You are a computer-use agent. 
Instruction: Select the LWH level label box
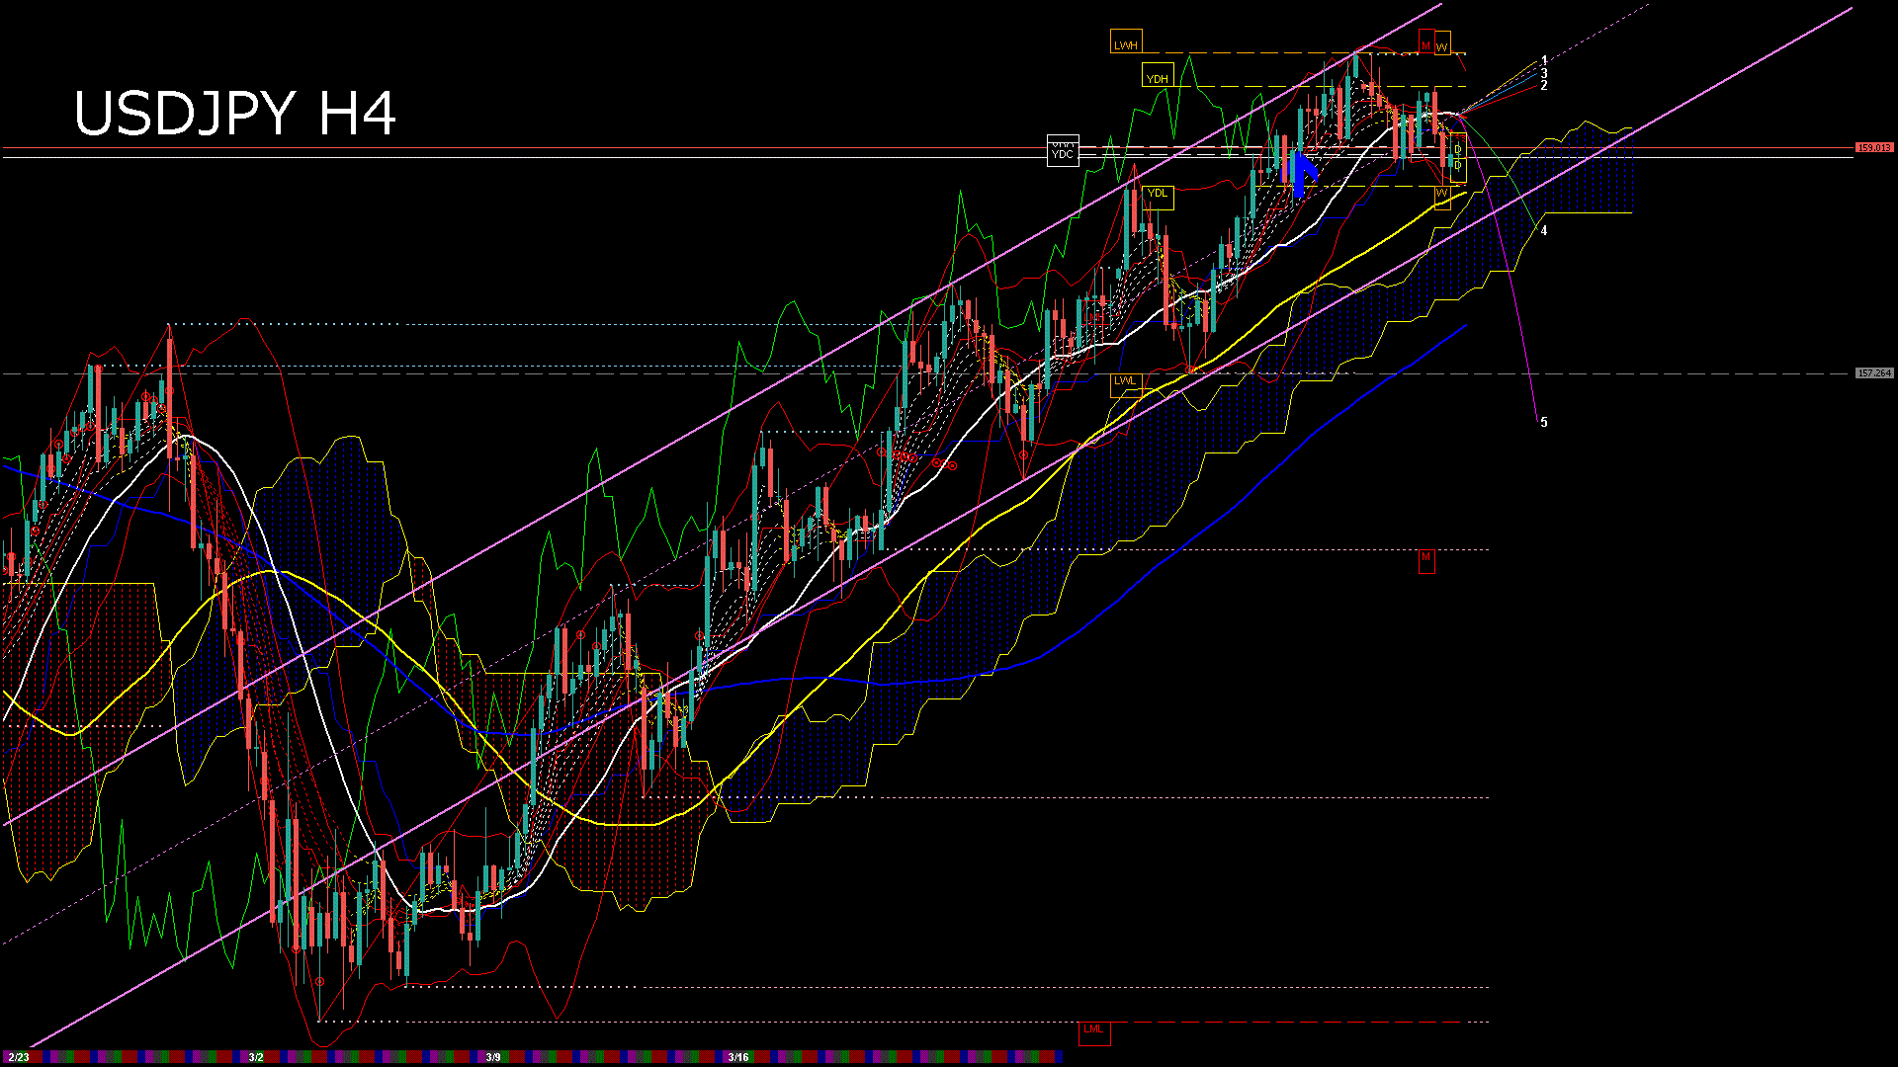coord(1125,43)
